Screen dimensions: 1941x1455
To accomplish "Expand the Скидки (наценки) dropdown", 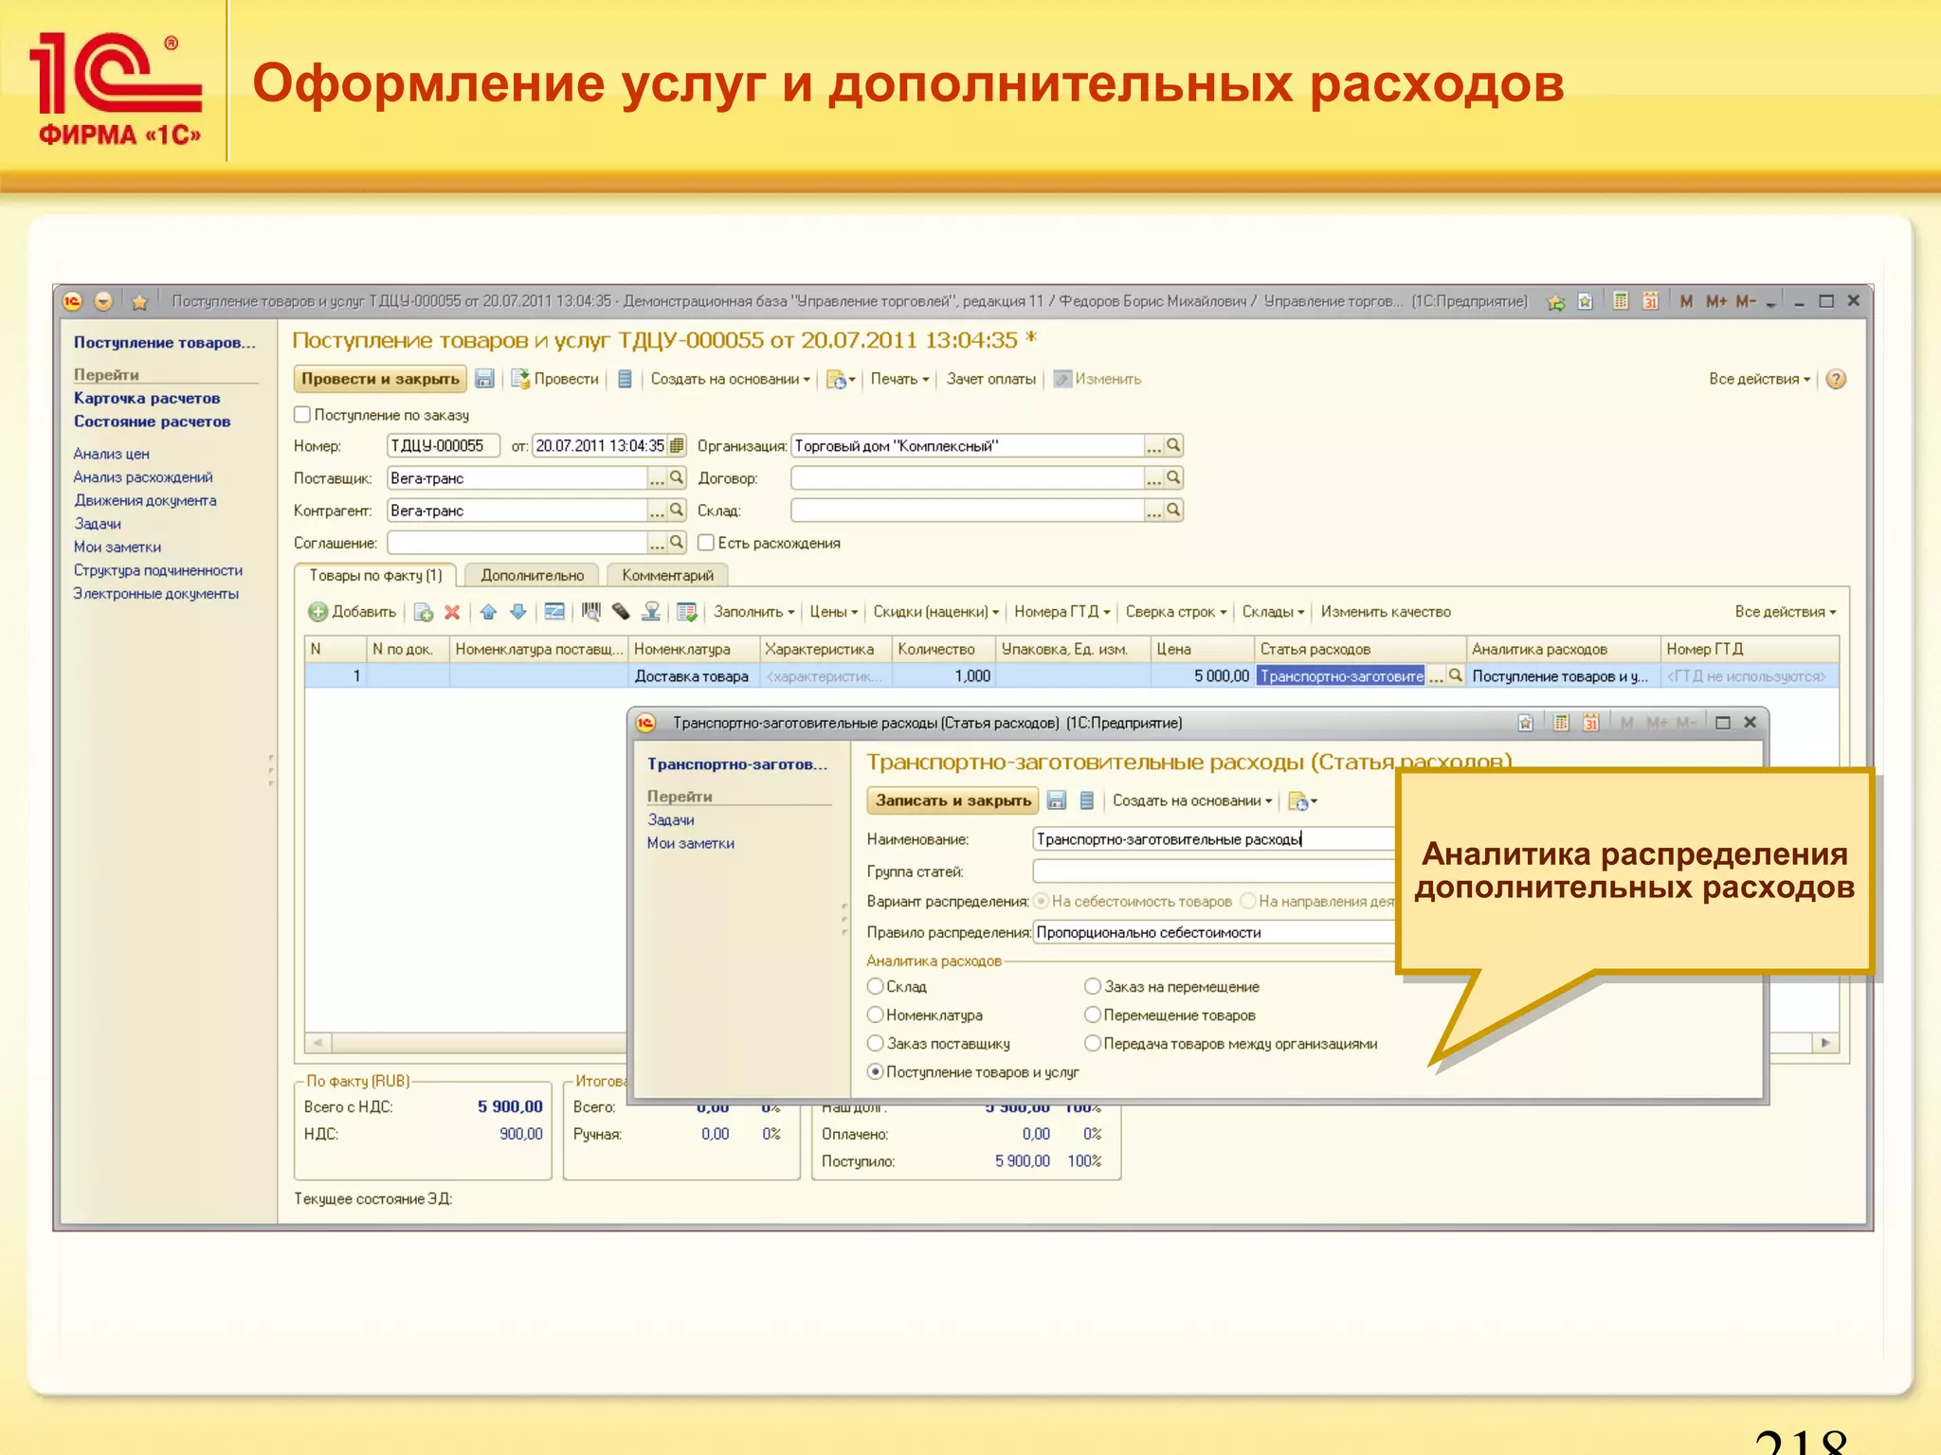I will coord(935,612).
